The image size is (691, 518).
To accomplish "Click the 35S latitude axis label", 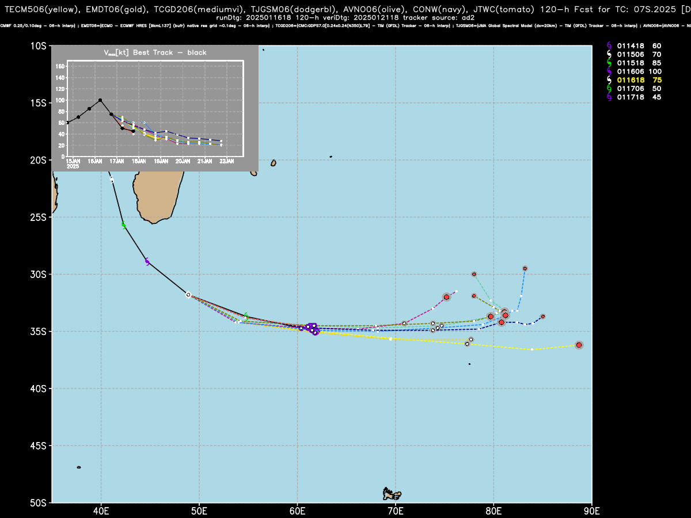I will [x=39, y=332].
